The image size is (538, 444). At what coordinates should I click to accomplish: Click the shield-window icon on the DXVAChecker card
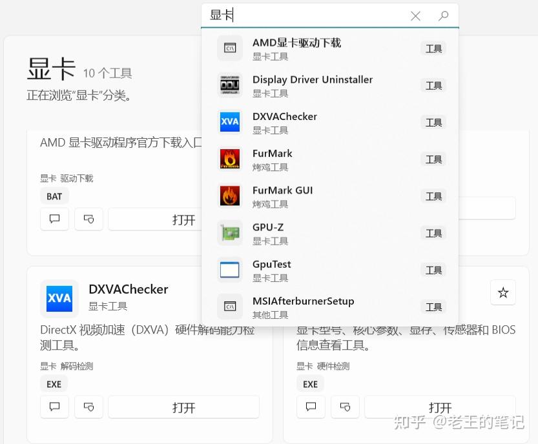pos(89,407)
